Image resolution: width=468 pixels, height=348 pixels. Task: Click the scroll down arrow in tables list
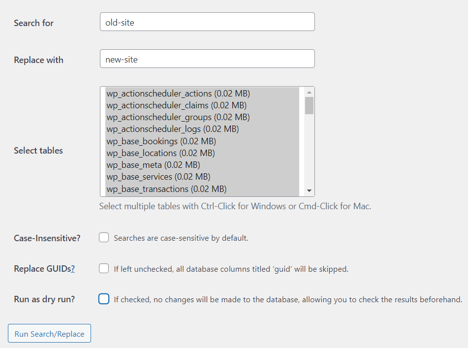point(309,190)
